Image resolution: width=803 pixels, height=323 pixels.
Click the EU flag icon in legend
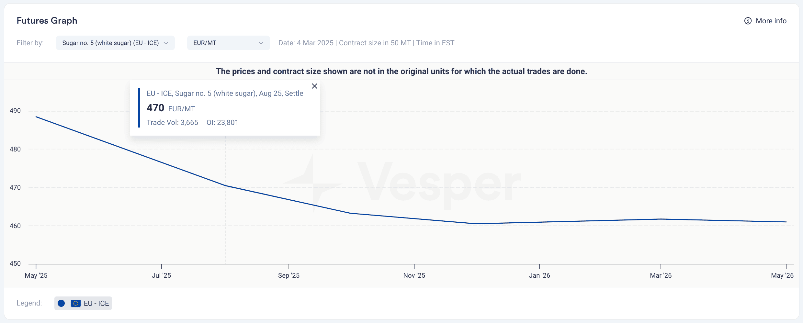76,303
